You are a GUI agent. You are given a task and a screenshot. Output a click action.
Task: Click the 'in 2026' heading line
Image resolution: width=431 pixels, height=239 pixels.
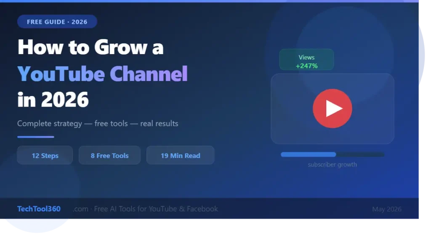click(53, 99)
